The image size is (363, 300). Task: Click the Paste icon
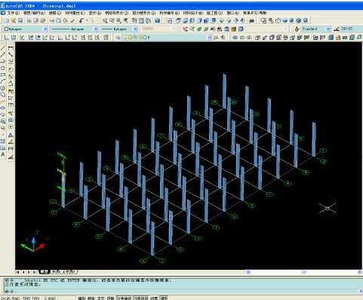coord(66,21)
